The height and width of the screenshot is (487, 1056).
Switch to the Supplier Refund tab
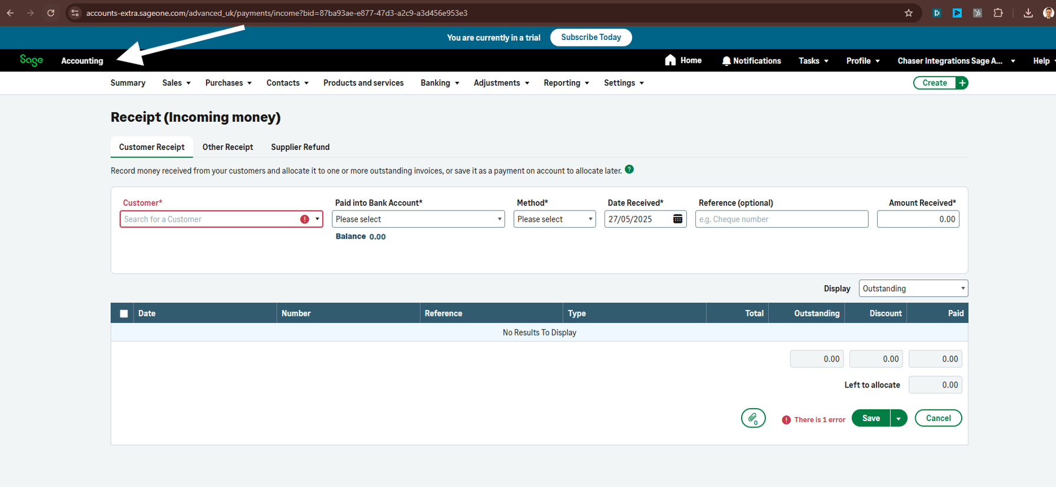point(300,147)
